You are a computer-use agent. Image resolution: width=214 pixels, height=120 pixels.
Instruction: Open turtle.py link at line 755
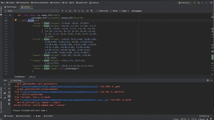click(x=59, y=92)
